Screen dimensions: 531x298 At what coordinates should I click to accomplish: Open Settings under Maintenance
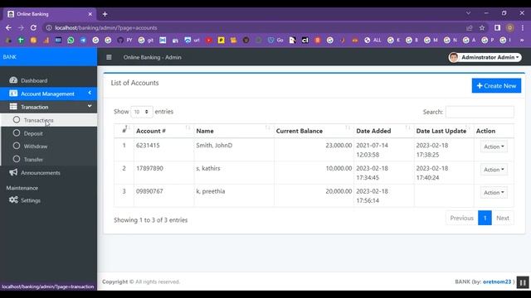[48, 200]
